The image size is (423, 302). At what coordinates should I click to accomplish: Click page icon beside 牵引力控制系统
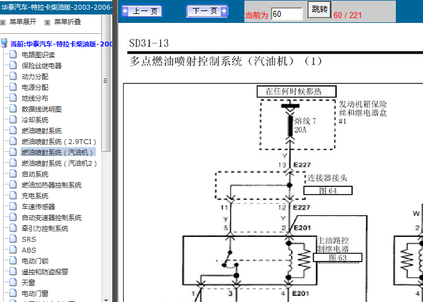click(x=13, y=228)
